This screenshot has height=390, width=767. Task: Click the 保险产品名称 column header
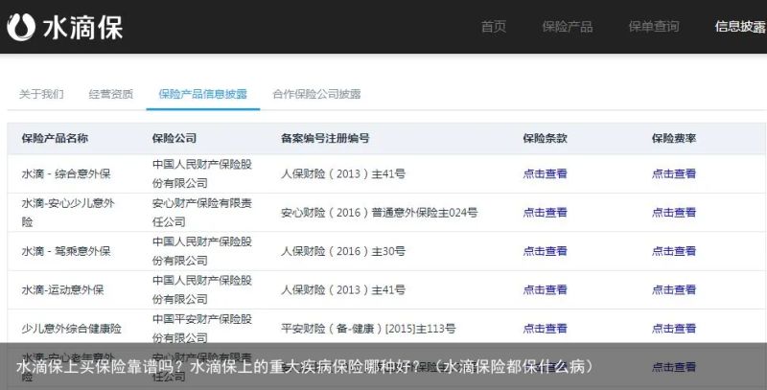(55, 138)
